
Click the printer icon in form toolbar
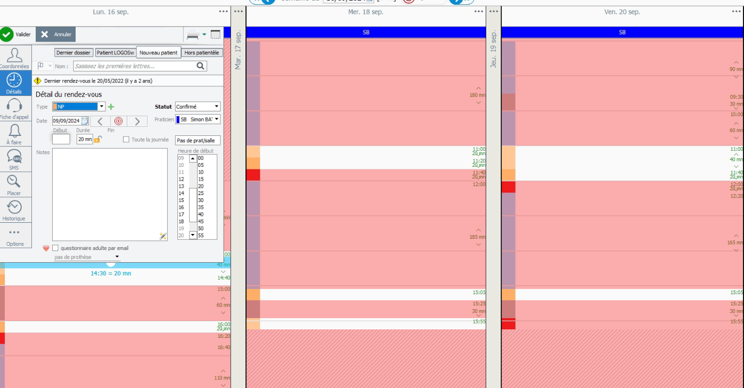tap(193, 35)
